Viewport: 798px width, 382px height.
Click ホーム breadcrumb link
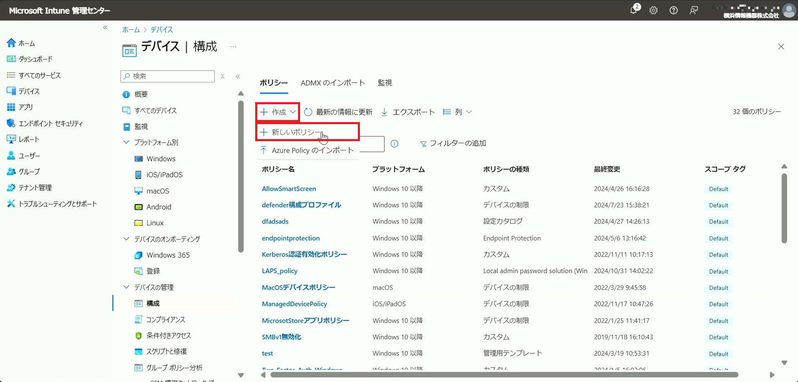pyautogui.click(x=131, y=29)
